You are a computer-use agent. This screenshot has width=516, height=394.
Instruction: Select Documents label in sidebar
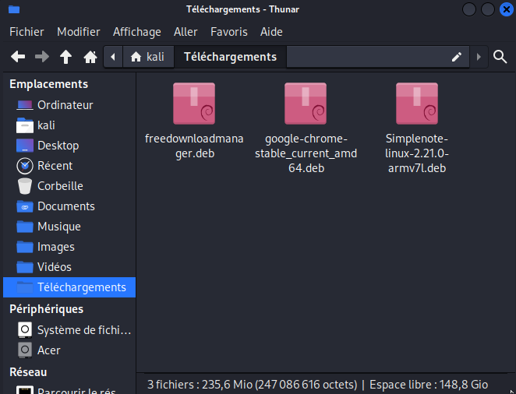click(x=65, y=206)
